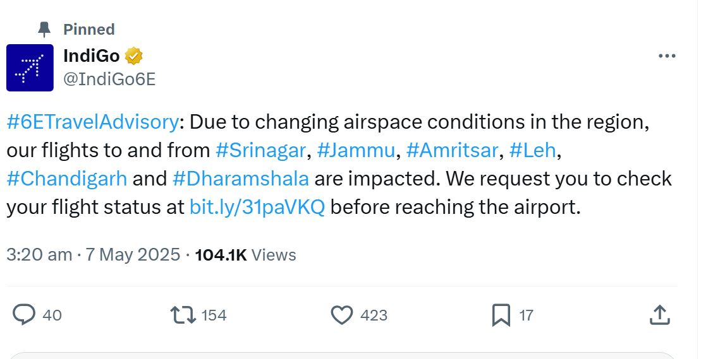
Task: Open the #Leh hashtag
Action: tap(532, 150)
